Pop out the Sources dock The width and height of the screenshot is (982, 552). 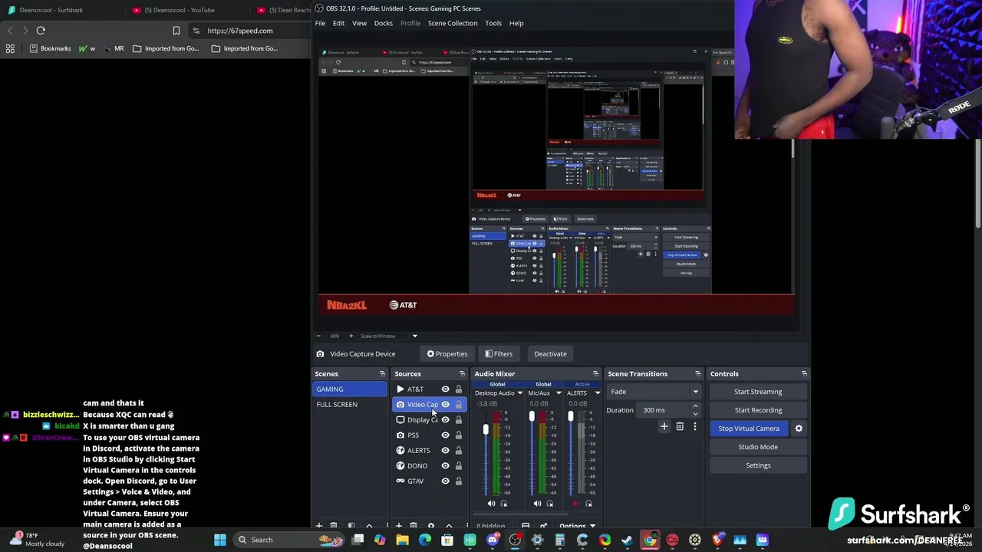463,374
